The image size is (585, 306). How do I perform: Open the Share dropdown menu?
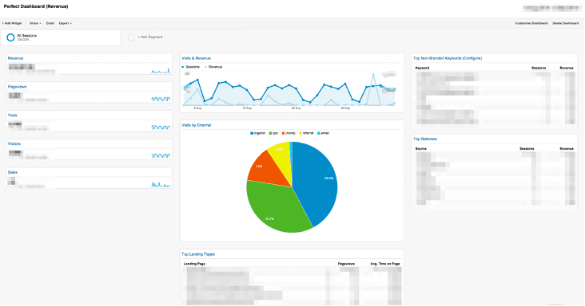35,23
